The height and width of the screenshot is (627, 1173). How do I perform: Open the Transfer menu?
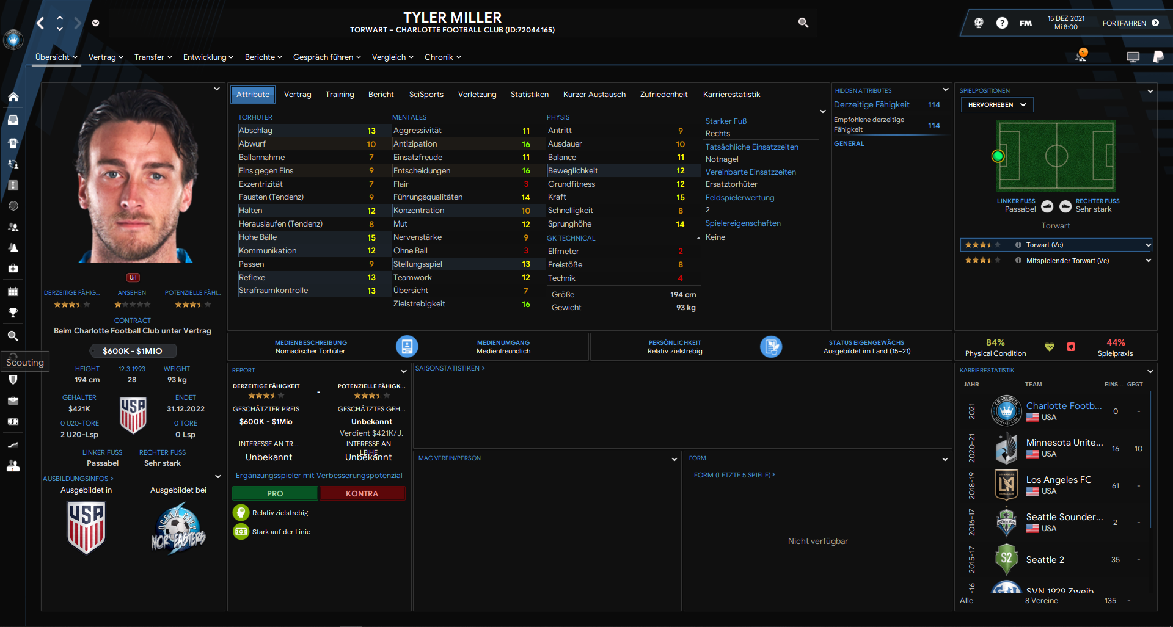153,57
